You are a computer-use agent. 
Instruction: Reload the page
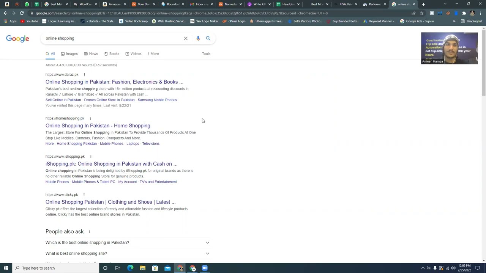point(22,13)
